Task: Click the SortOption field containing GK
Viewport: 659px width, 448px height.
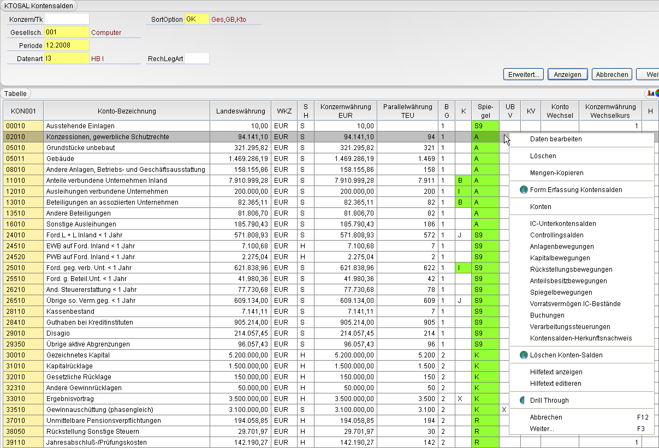Action: pos(197,19)
